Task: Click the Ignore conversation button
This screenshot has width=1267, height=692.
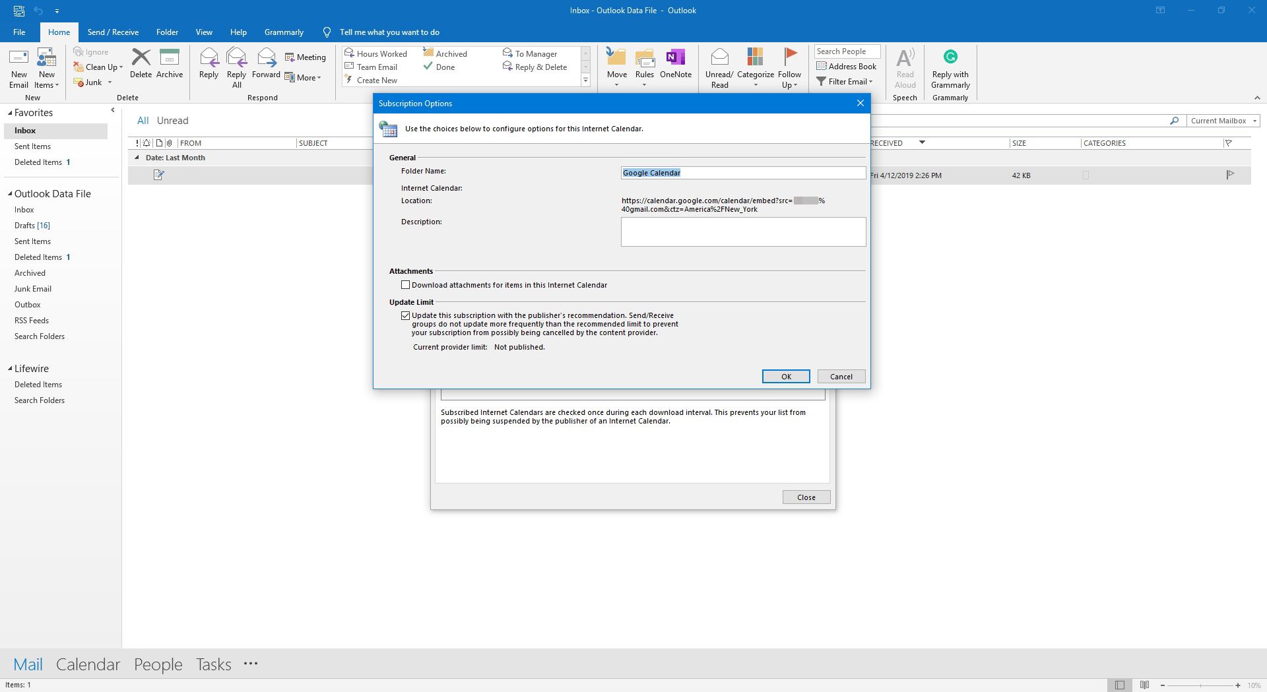Action: pyautogui.click(x=91, y=51)
